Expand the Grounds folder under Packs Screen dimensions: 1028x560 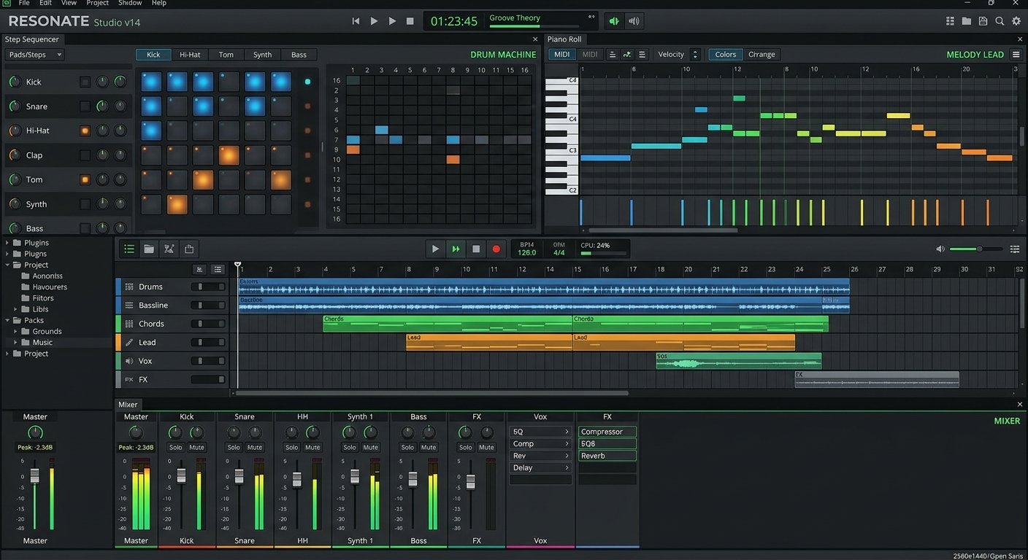point(16,332)
